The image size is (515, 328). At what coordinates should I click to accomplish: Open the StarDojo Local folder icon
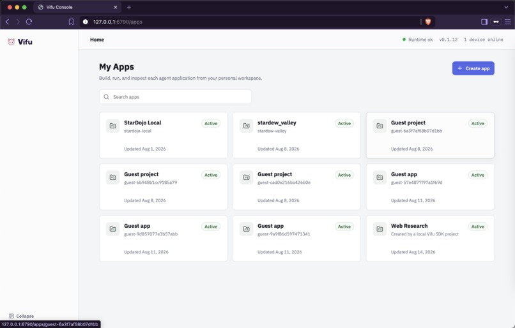(x=112, y=126)
